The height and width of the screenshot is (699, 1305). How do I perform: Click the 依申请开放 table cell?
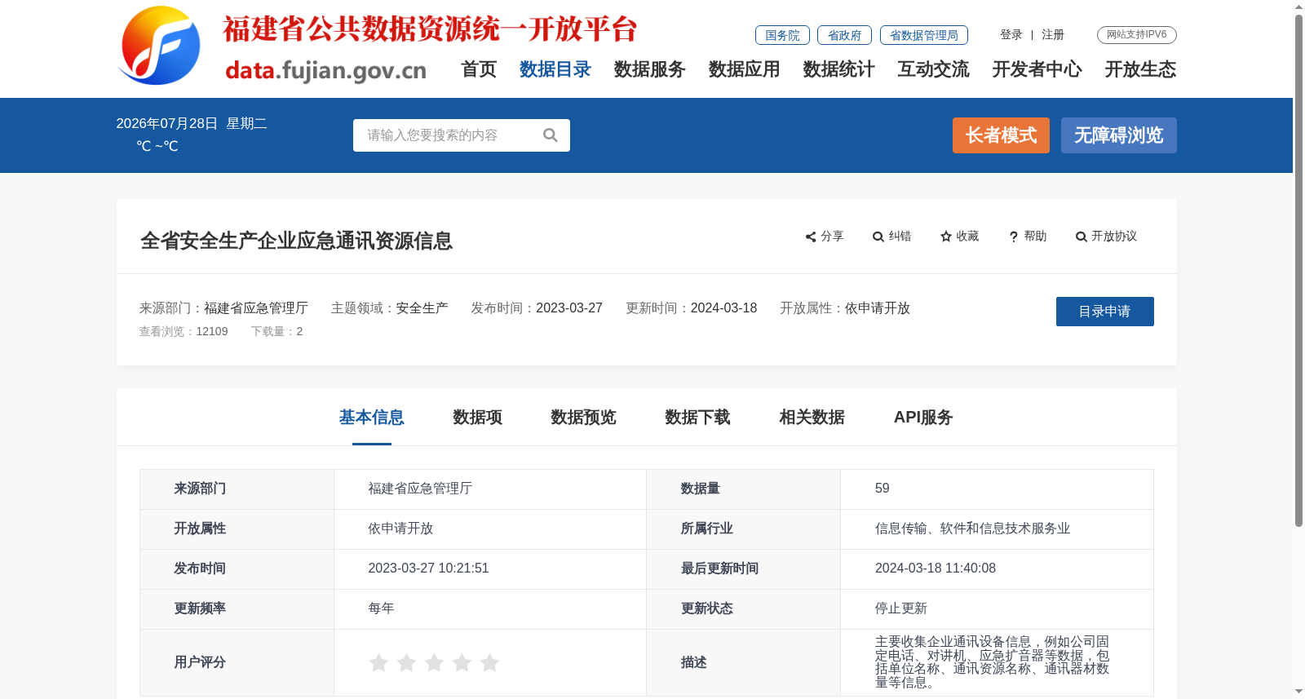pos(400,529)
